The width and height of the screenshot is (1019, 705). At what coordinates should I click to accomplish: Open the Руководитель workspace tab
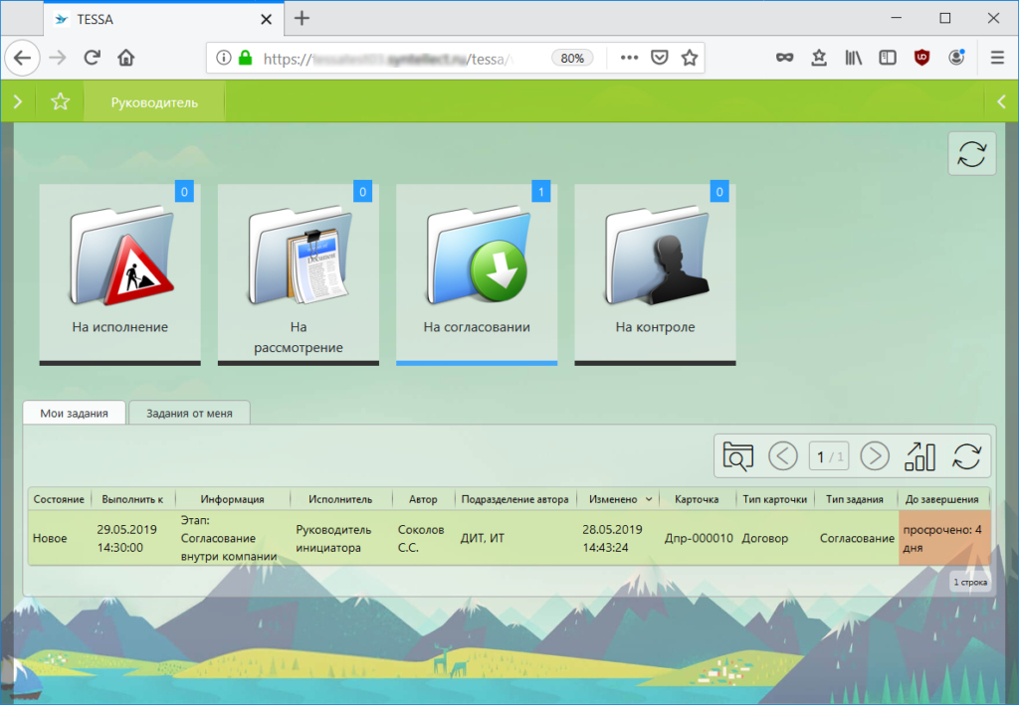point(154,101)
